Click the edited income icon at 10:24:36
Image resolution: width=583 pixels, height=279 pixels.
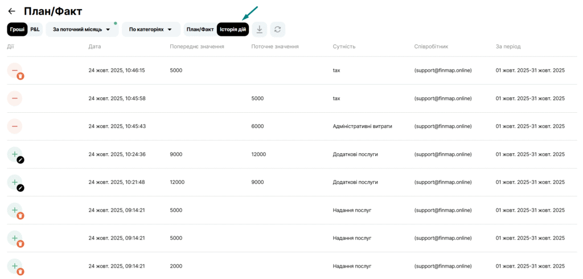15,154
